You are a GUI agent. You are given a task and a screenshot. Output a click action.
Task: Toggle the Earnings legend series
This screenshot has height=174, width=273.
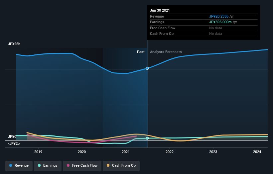[x=48, y=166]
